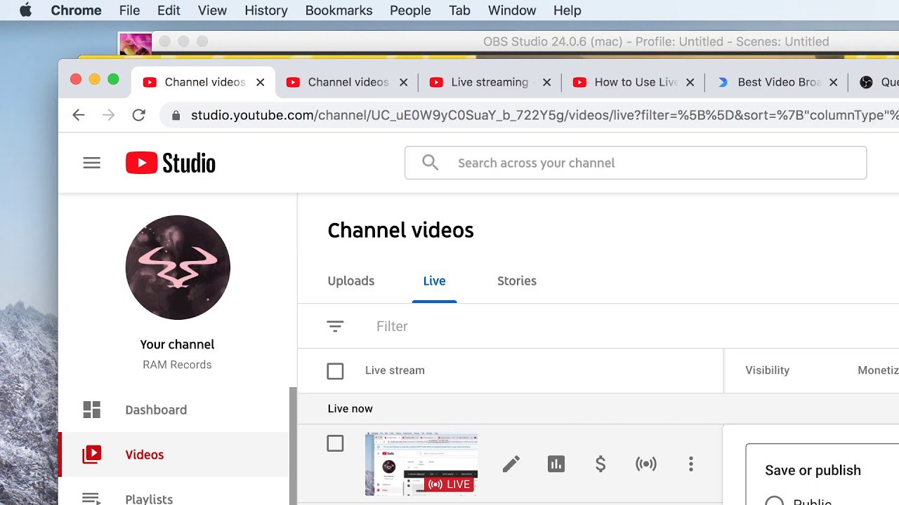The image size is (899, 505).
Task: Open the Dashboard sidebar item
Action: point(174,410)
